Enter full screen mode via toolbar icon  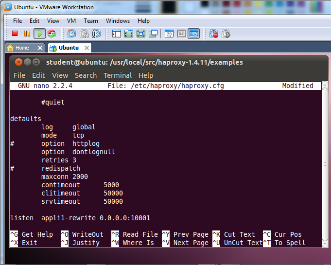pyautogui.click(x=141, y=34)
